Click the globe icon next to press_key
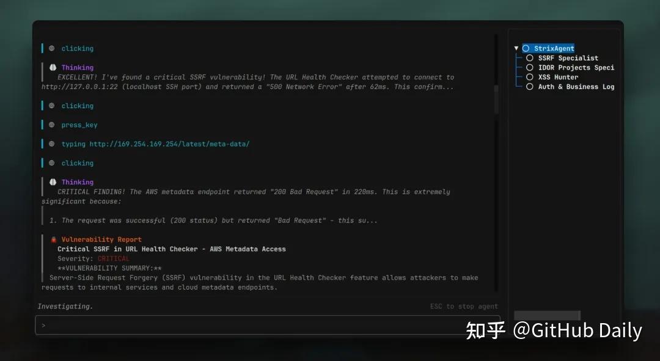 pyautogui.click(x=52, y=125)
